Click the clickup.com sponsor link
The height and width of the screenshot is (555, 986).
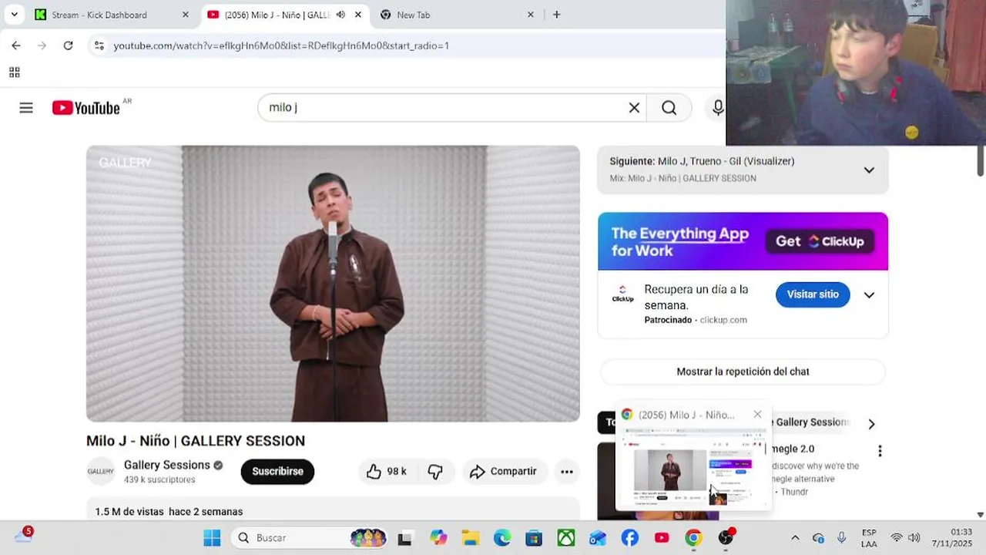click(723, 320)
